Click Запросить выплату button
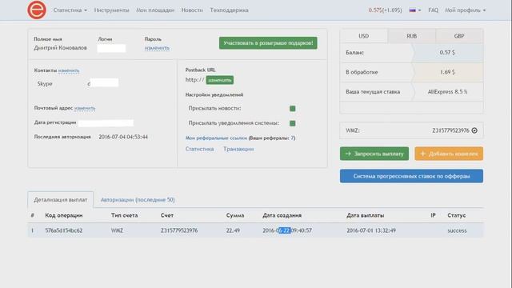512x288 pixels. pyautogui.click(x=374, y=154)
